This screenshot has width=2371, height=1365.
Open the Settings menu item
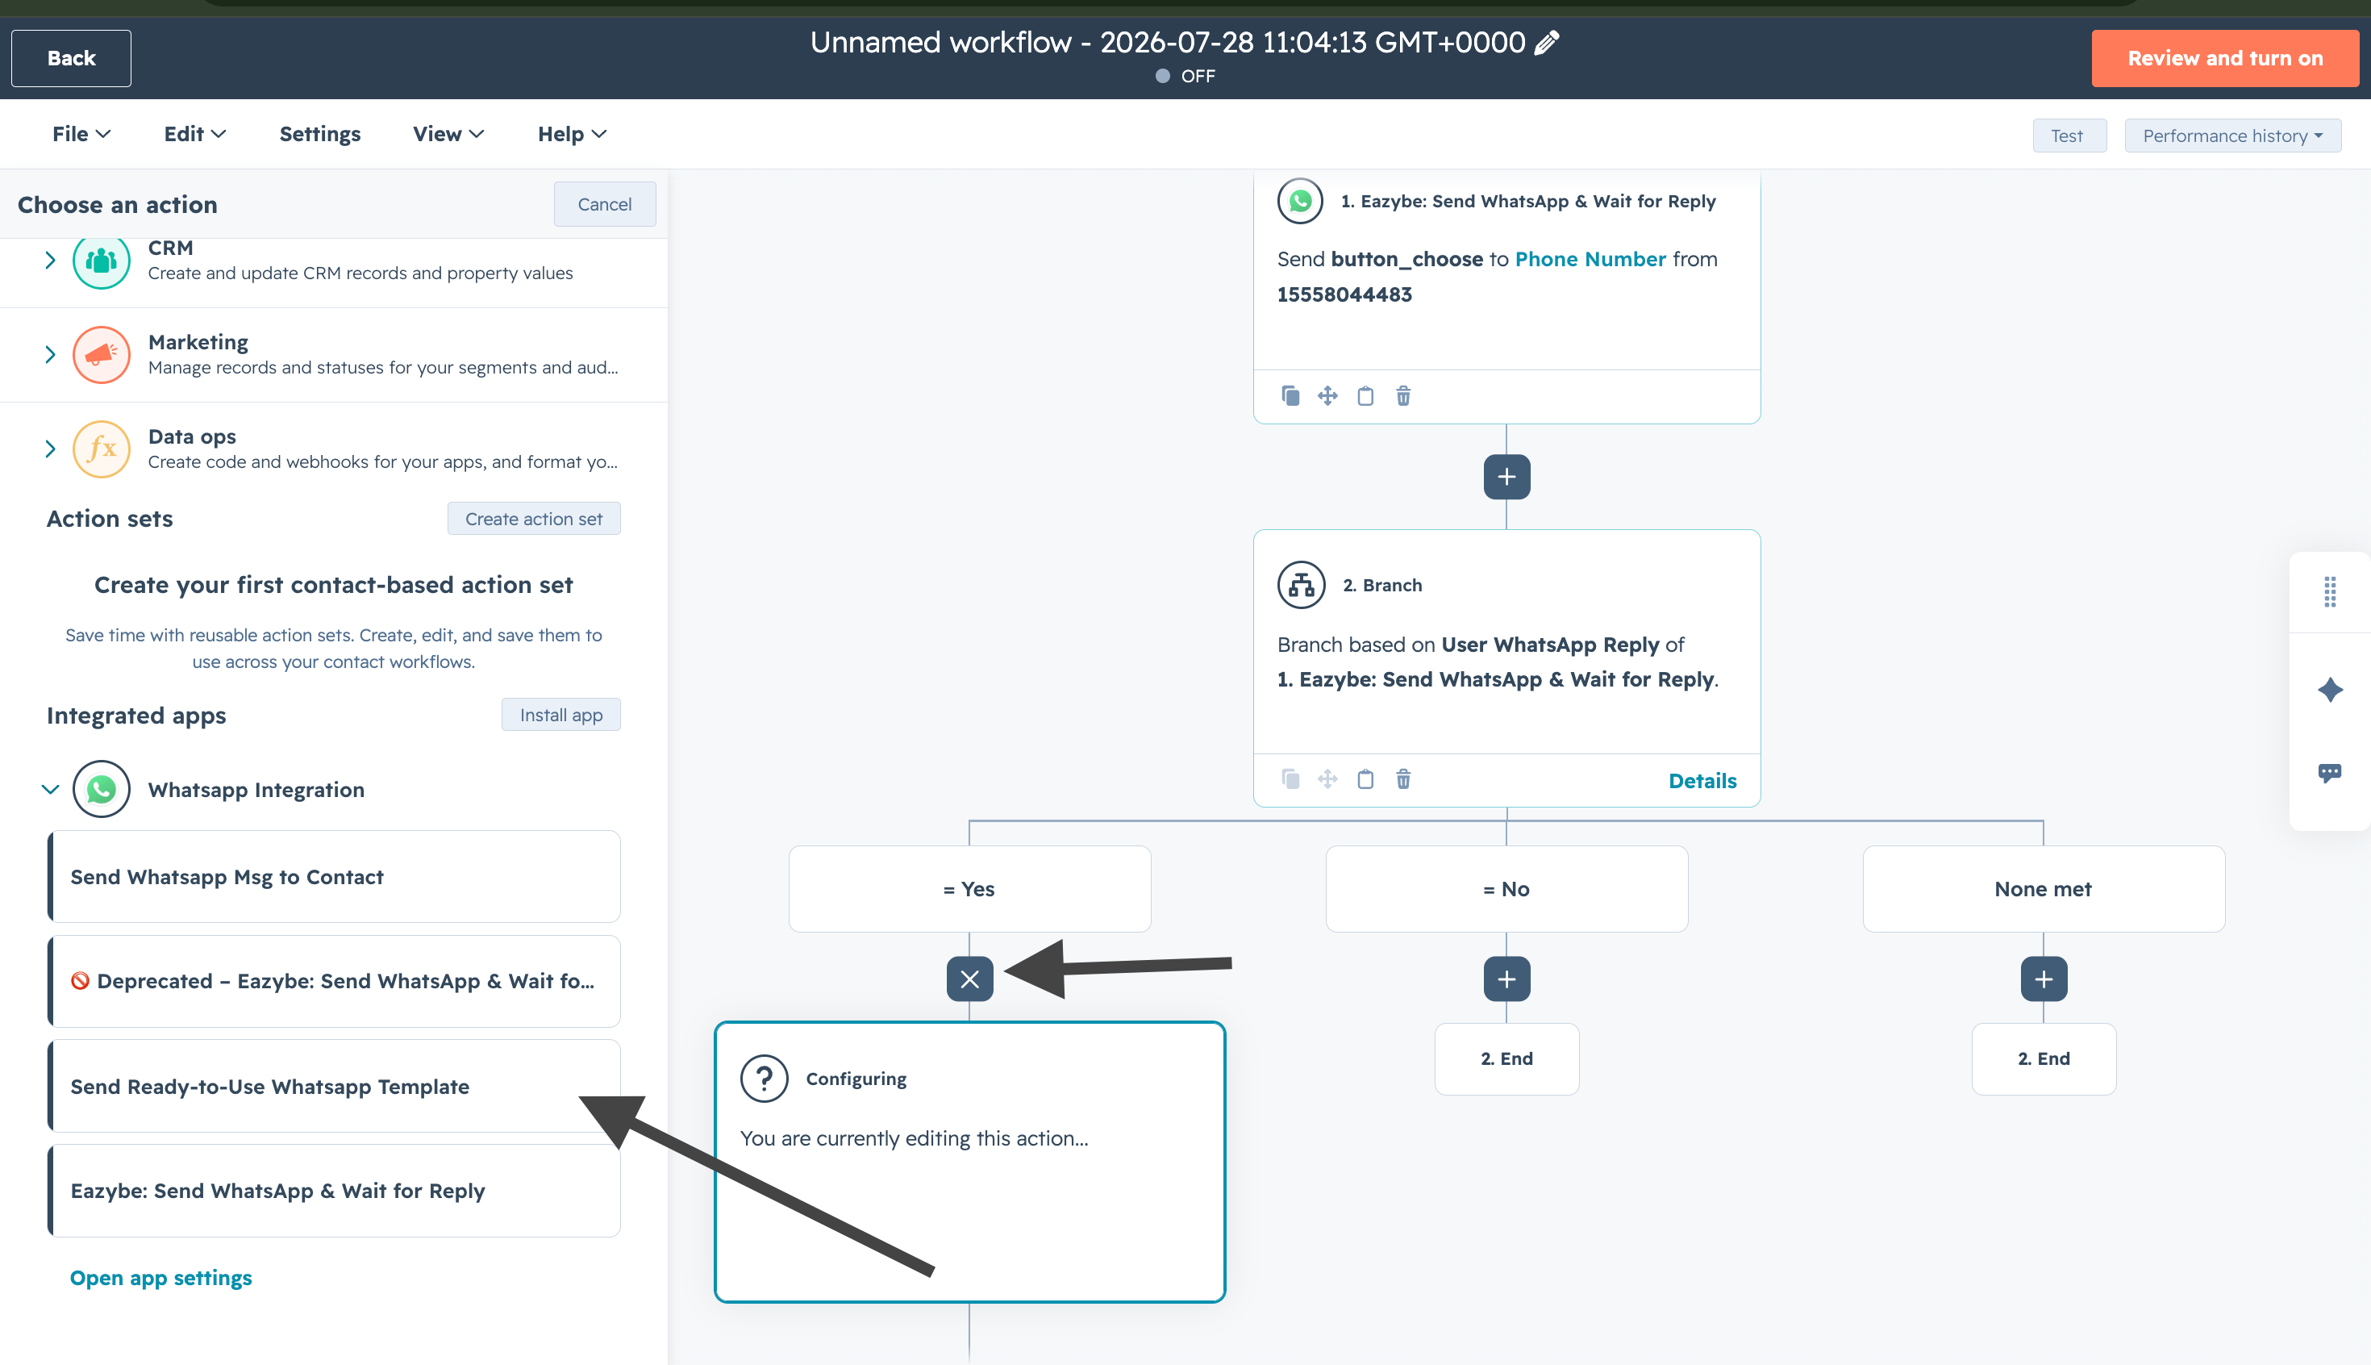click(x=319, y=134)
